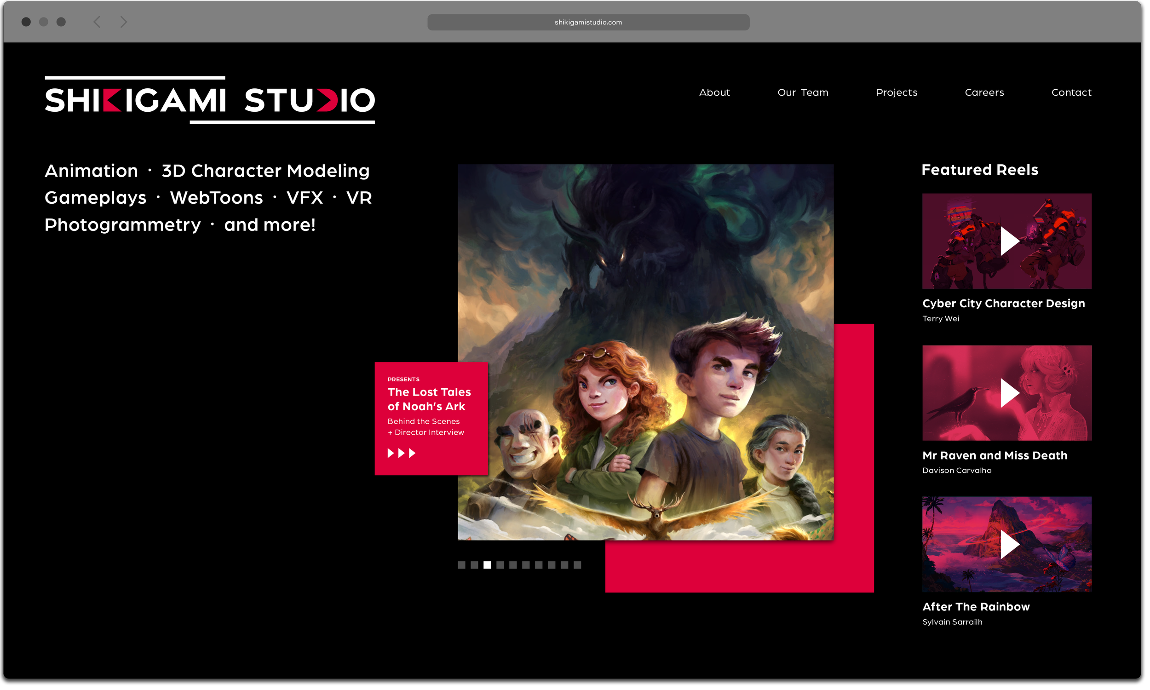Open the About page

pyautogui.click(x=714, y=92)
